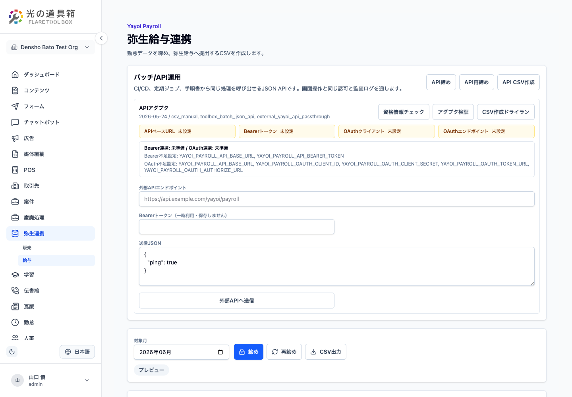Open POS calculator icon
The image size is (572, 397).
click(15, 170)
